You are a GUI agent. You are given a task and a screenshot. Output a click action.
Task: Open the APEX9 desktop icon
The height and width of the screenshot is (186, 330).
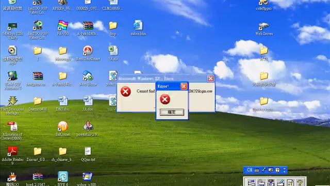click(63, 3)
